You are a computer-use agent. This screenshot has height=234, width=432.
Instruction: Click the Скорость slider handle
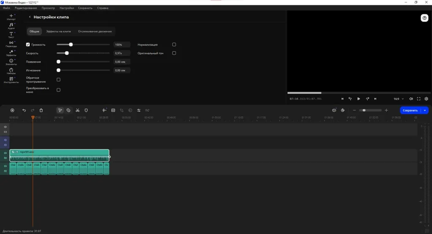tap(67, 53)
